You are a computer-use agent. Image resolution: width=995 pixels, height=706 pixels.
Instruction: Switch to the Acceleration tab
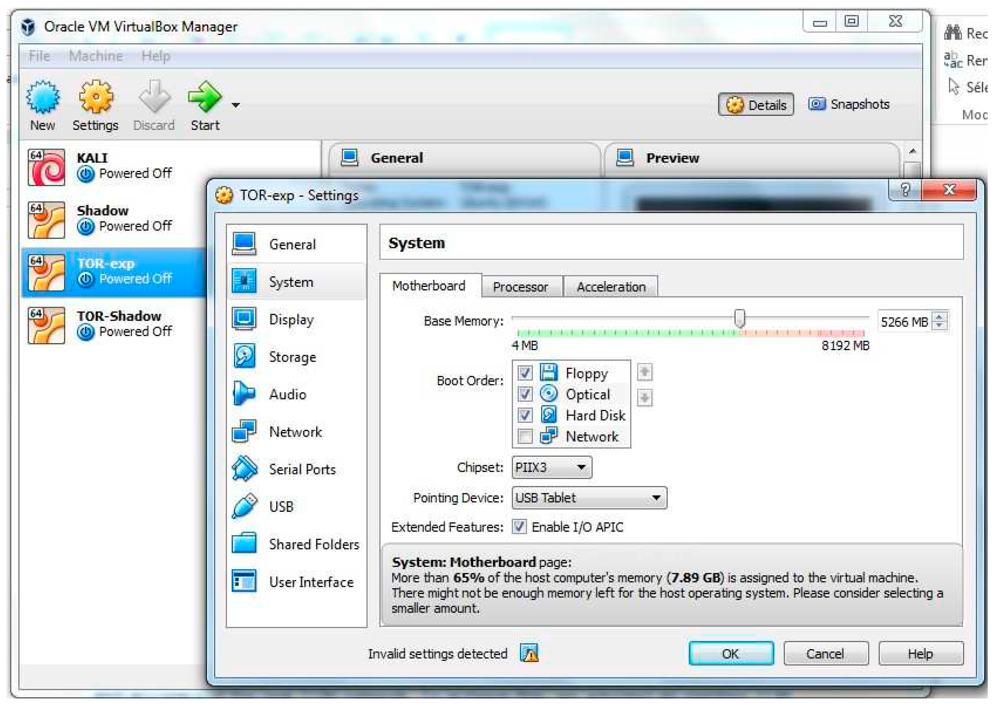pyautogui.click(x=611, y=287)
